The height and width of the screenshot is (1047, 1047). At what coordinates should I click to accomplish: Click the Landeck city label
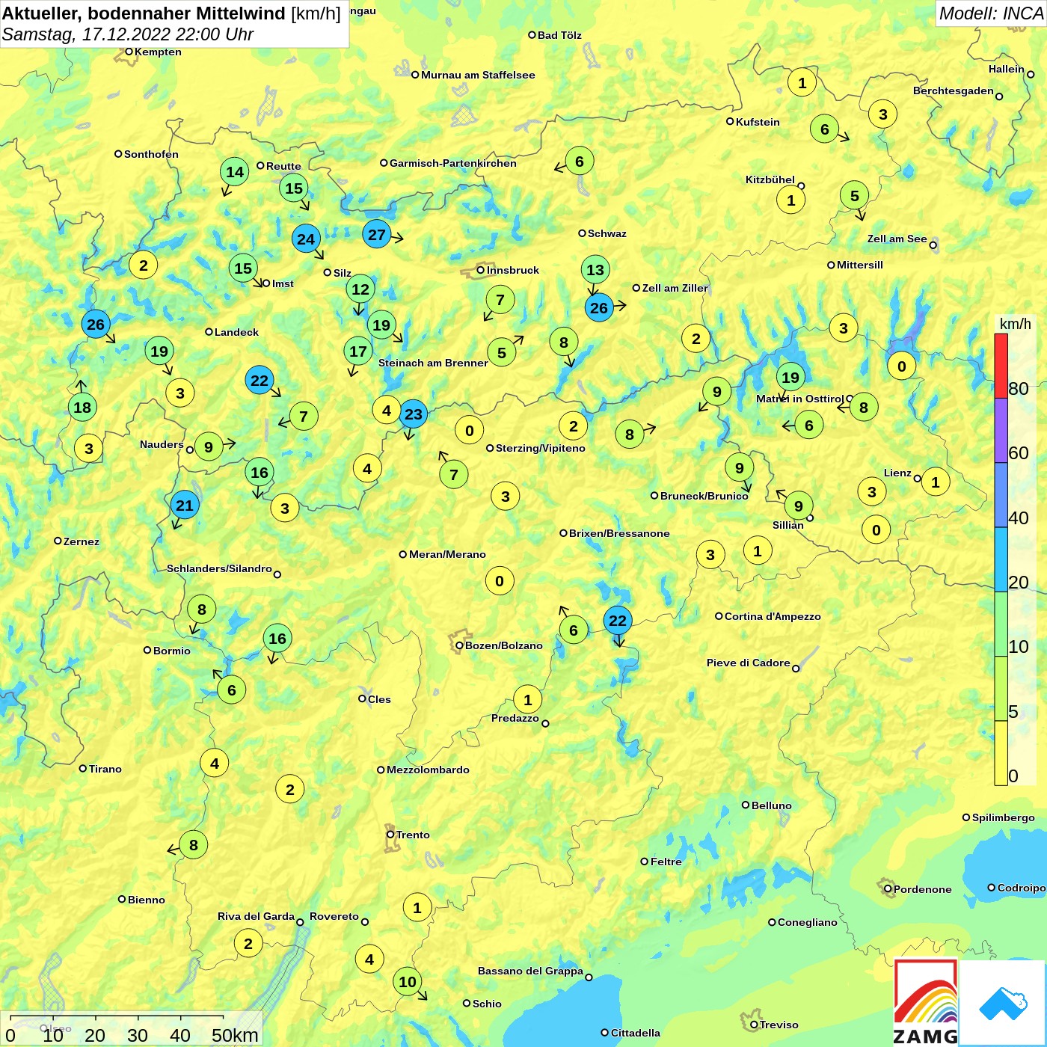(236, 332)
